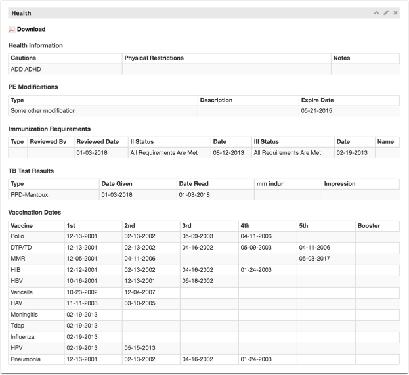Click the HAV 1st dose date 11-11-2003

[x=82, y=303]
